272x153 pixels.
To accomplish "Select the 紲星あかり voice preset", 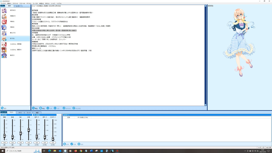I will tap(15, 16).
